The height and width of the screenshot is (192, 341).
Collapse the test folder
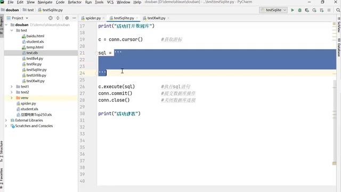coord(12,30)
